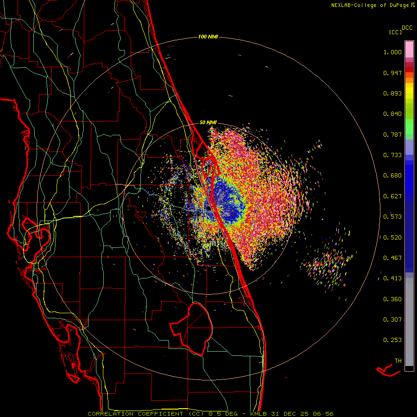Select the 0.413 legend value
This screenshot has height=417, width=417.
[x=392, y=278]
